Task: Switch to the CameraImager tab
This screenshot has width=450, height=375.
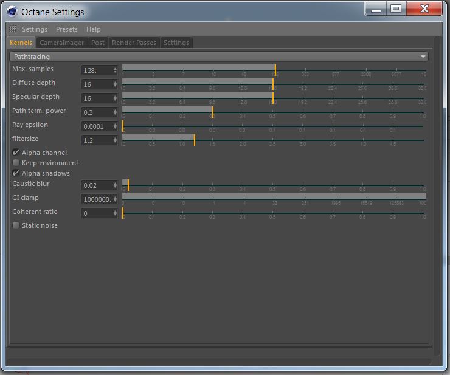Action: pyautogui.click(x=61, y=43)
